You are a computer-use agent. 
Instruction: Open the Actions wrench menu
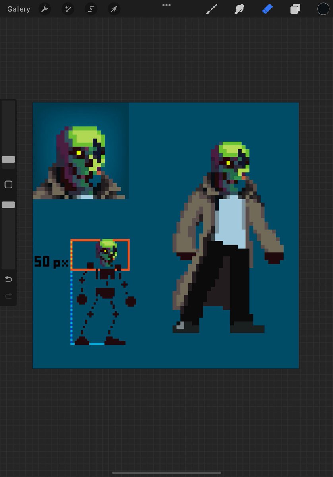point(45,9)
